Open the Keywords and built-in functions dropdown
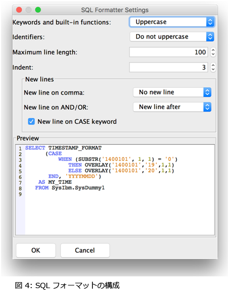The image size is (229, 294). point(172,22)
